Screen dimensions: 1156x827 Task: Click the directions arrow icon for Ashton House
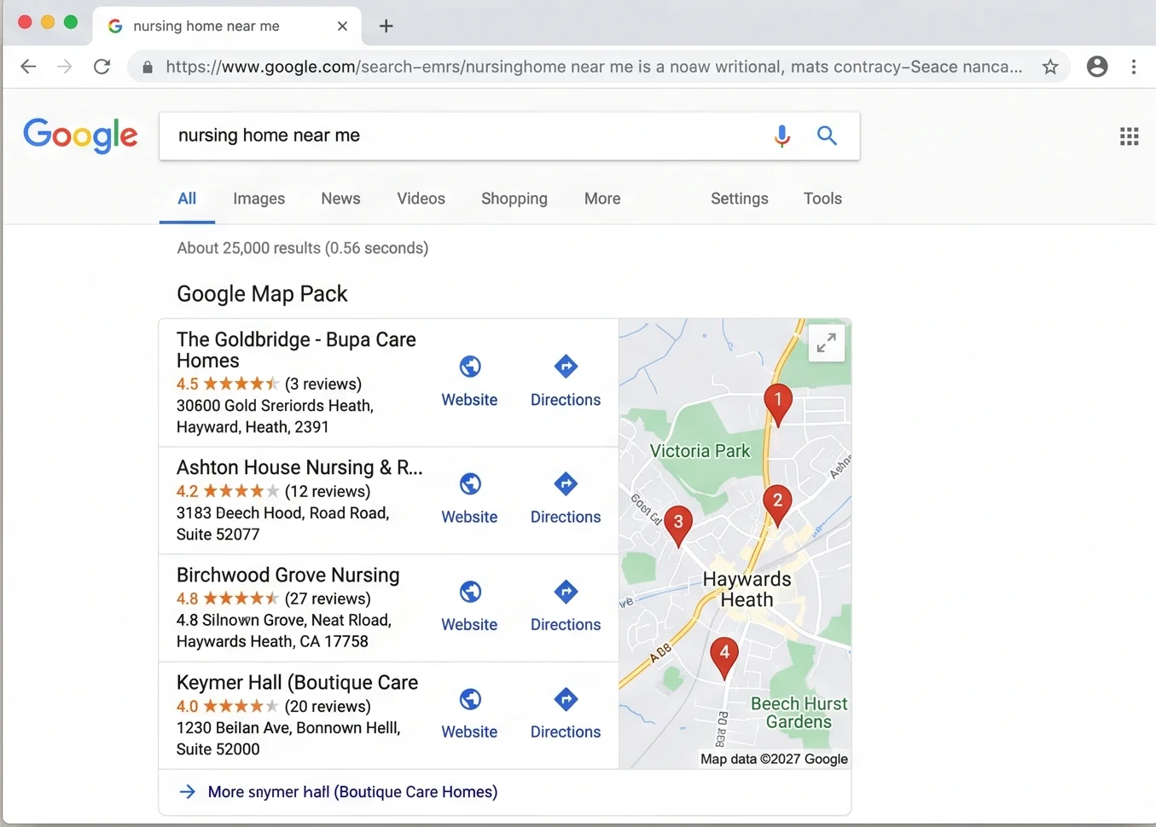566,484
